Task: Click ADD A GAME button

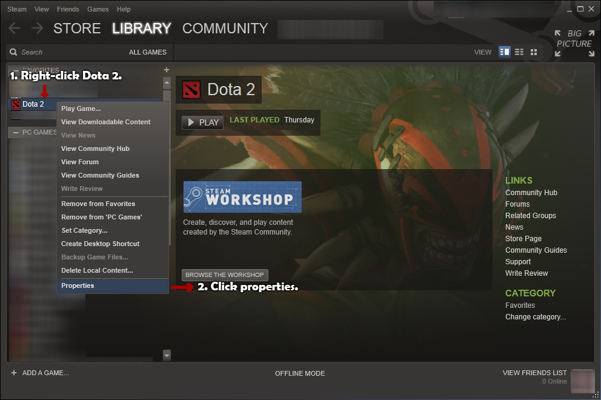Action: click(x=40, y=373)
